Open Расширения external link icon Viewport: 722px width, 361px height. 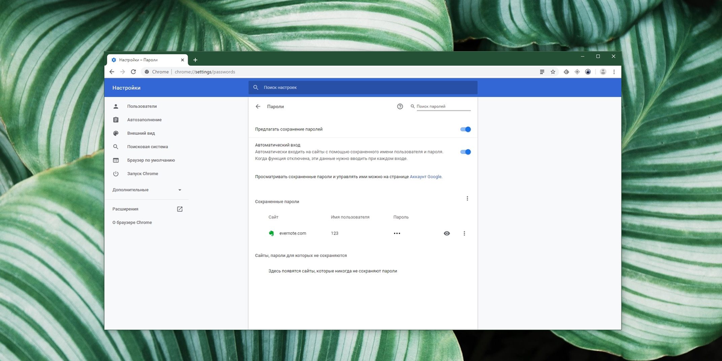coord(179,209)
